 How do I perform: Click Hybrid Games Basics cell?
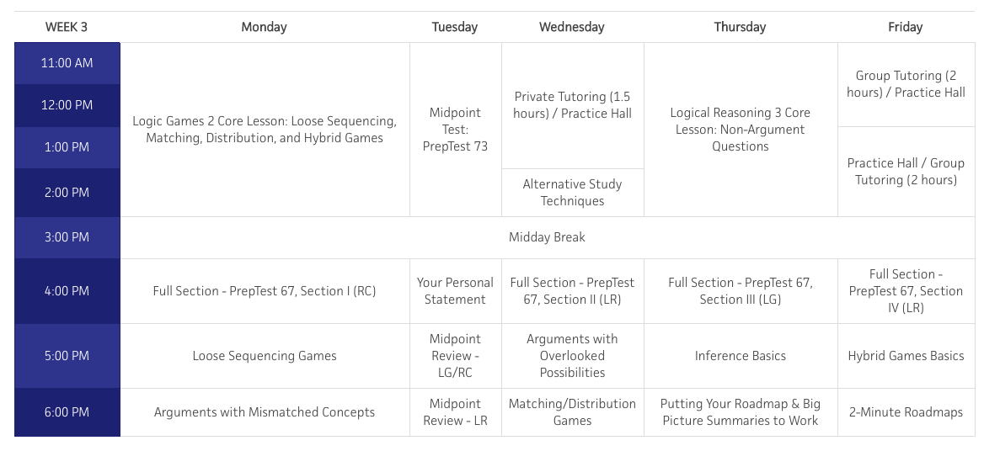tap(906, 356)
